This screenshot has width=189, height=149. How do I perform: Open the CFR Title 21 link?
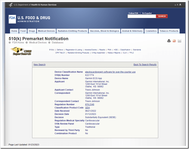click(x=60, y=53)
